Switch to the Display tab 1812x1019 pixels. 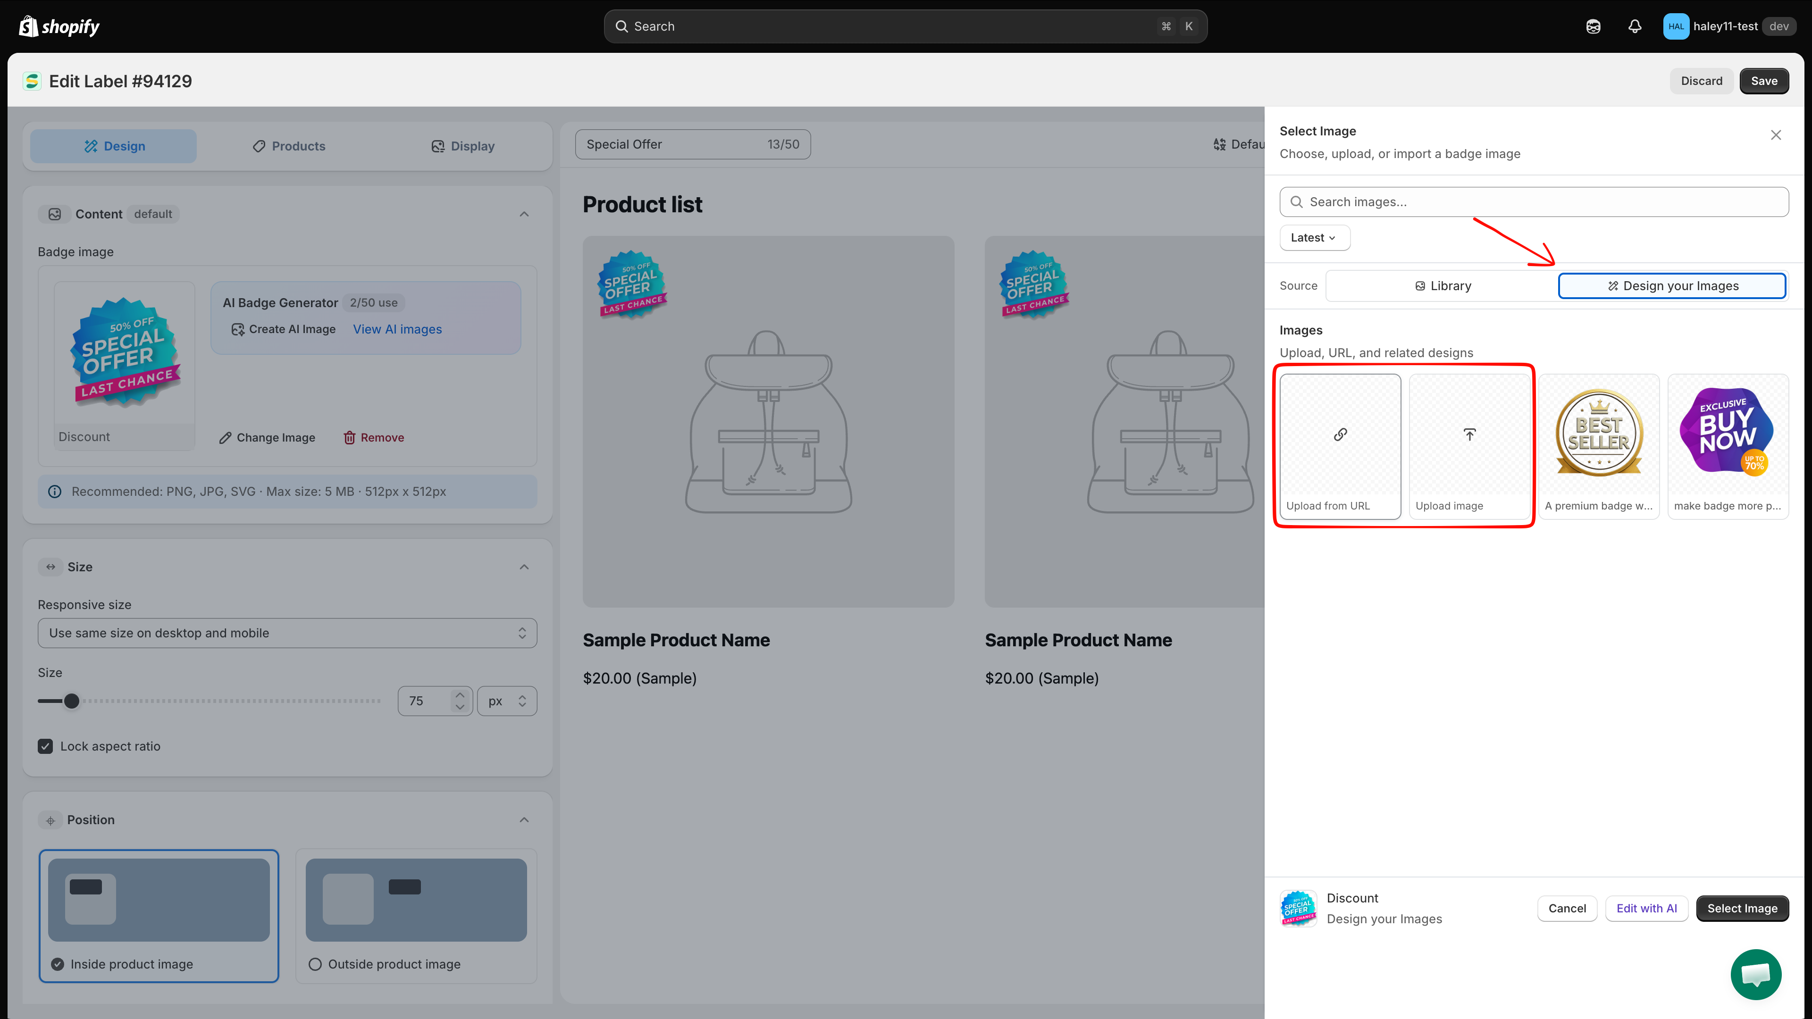coord(462,146)
